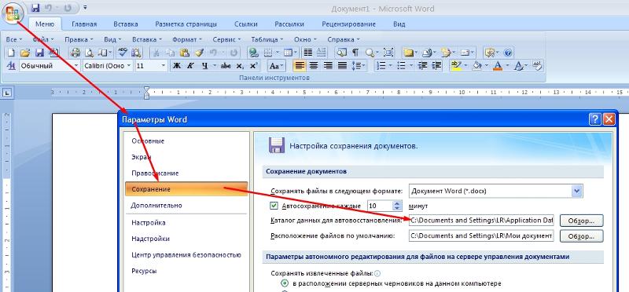Click the default file location path field

tap(481, 236)
